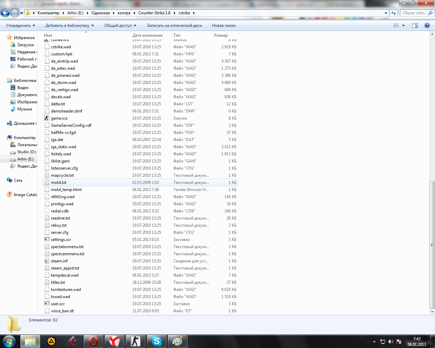
Task: Open the Windows Start menu orb
Action: 9,341
